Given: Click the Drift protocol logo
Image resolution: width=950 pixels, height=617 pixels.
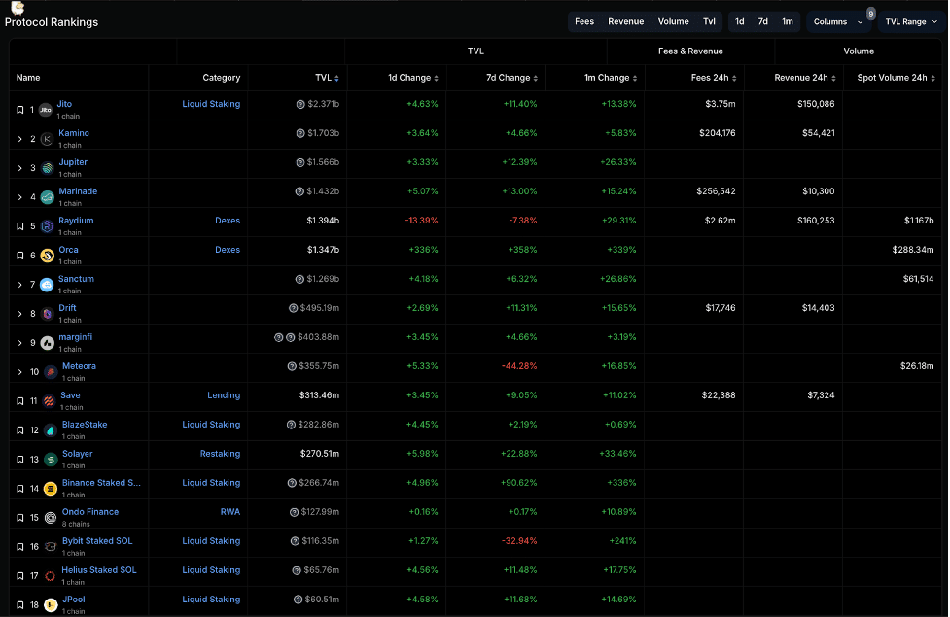Looking at the screenshot, I should coord(47,314).
